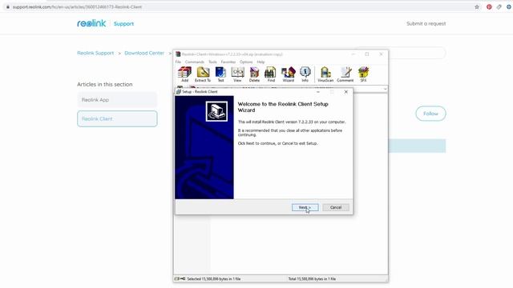Click the VirusScan toolbar icon
513x288 pixels.
(325, 74)
